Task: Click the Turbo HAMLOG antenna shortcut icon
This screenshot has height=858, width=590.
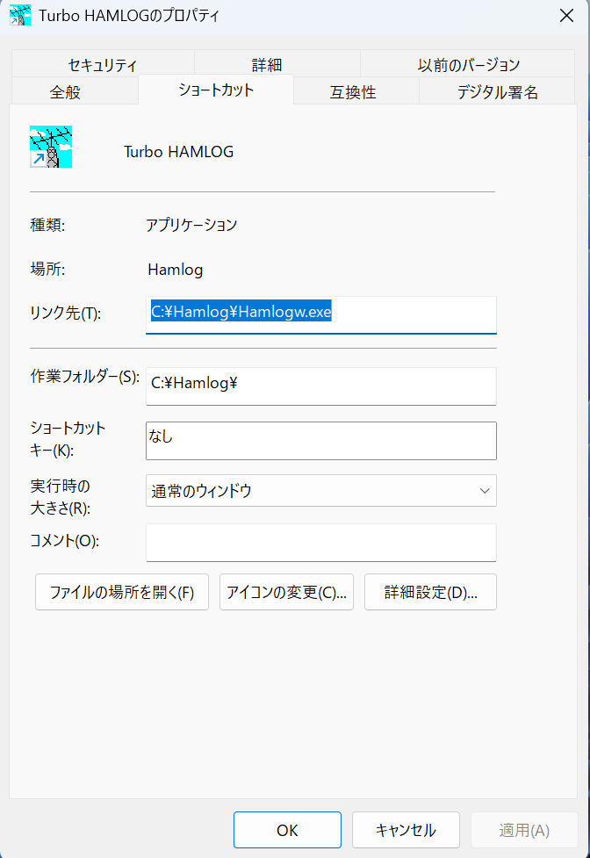Action: tap(51, 147)
